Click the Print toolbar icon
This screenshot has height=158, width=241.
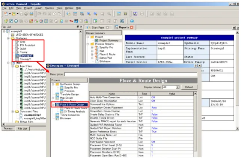tap(32, 14)
